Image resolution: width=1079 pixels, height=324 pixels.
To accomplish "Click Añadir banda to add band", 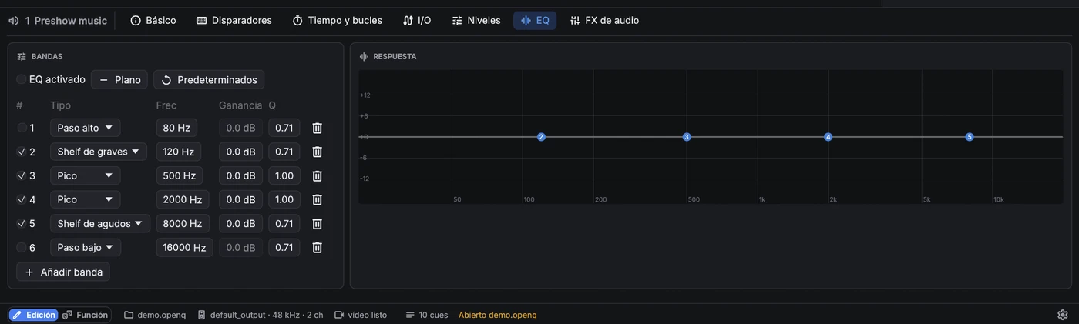I will (63, 272).
